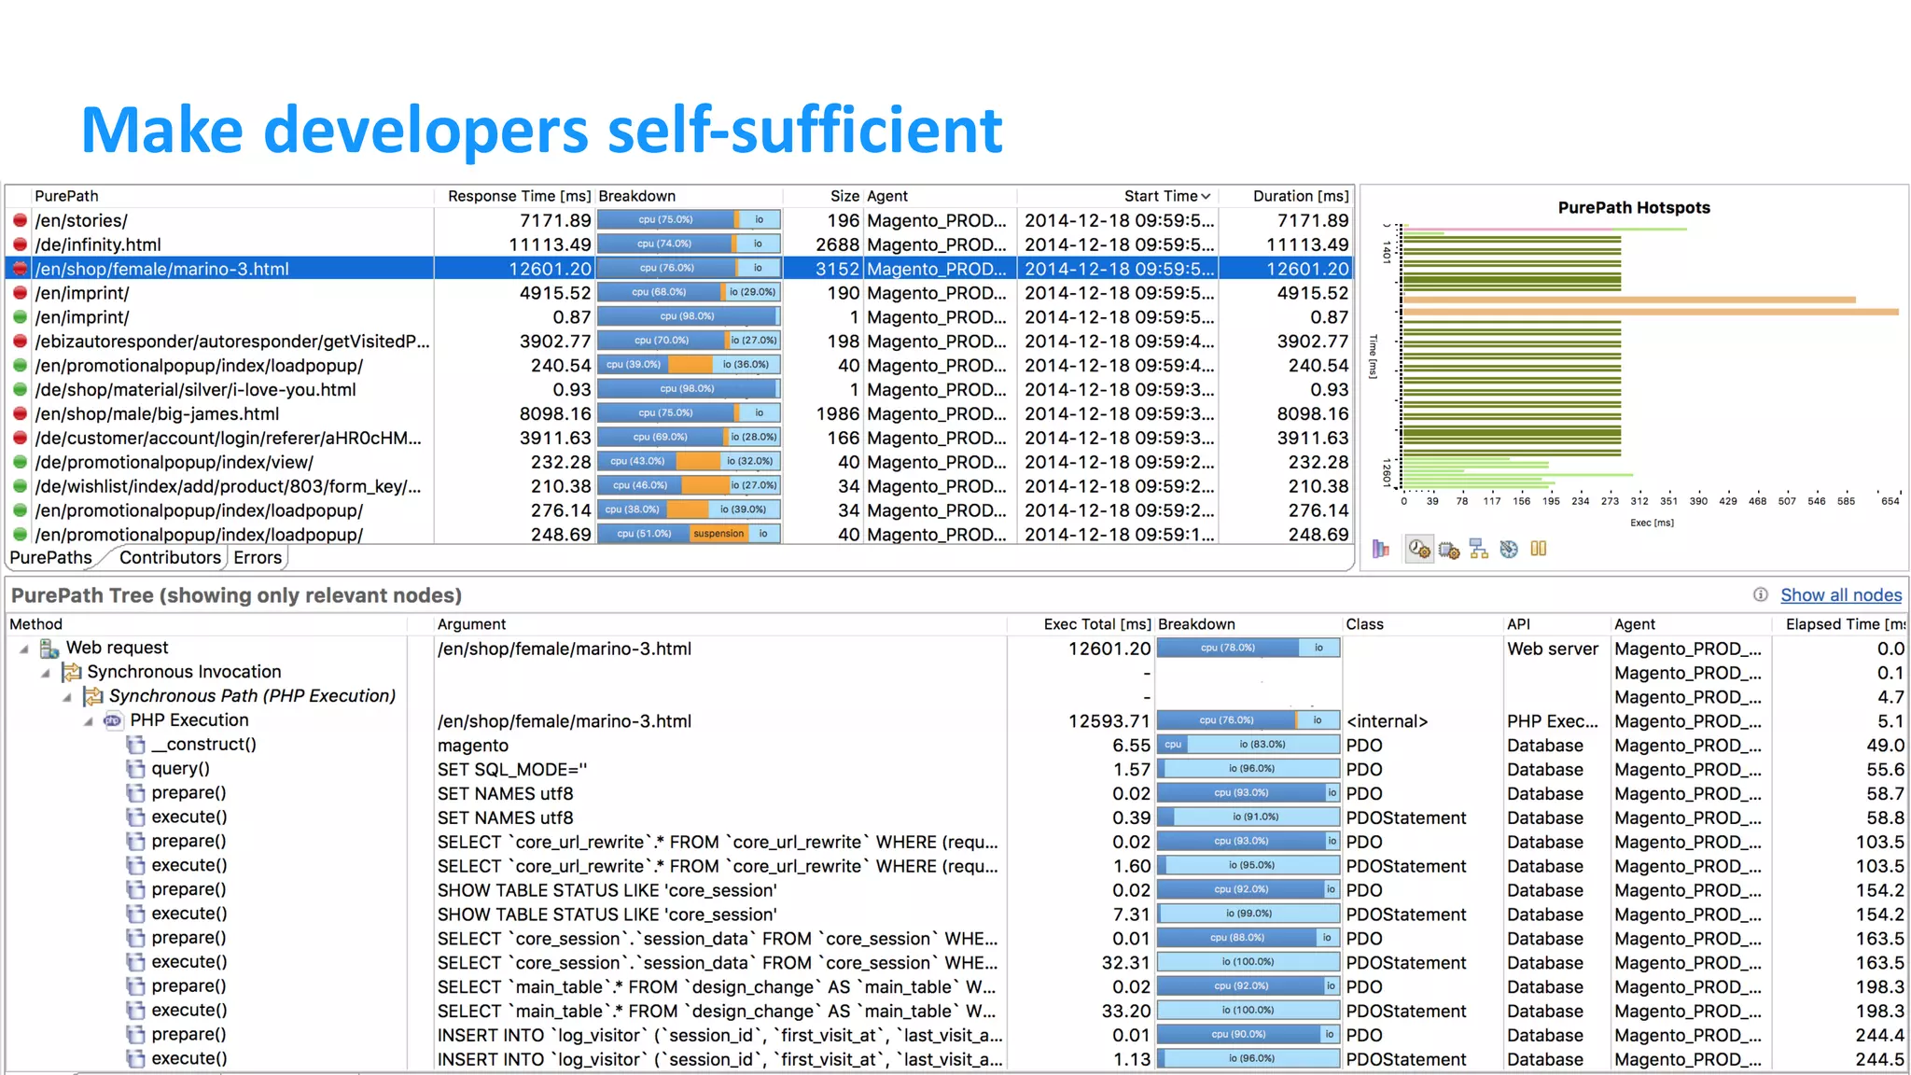Click database icon of execute() for SHOW TABLE STATUS
The image size is (1911, 1075).
136,914
